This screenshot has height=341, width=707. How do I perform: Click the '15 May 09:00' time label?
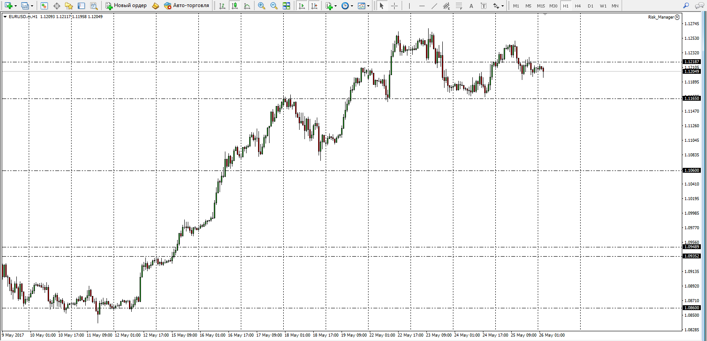click(x=184, y=335)
